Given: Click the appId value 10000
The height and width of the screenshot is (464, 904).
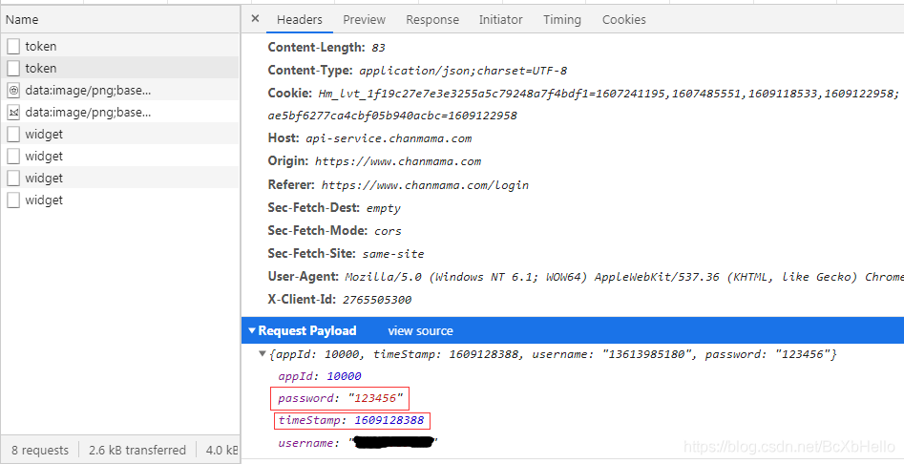Looking at the screenshot, I should (345, 376).
